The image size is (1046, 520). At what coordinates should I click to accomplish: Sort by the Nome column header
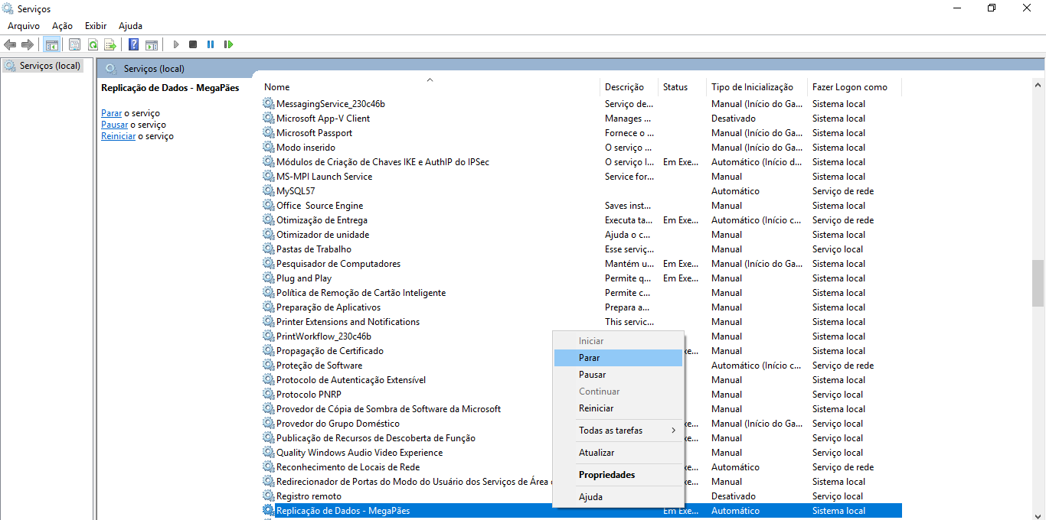430,87
